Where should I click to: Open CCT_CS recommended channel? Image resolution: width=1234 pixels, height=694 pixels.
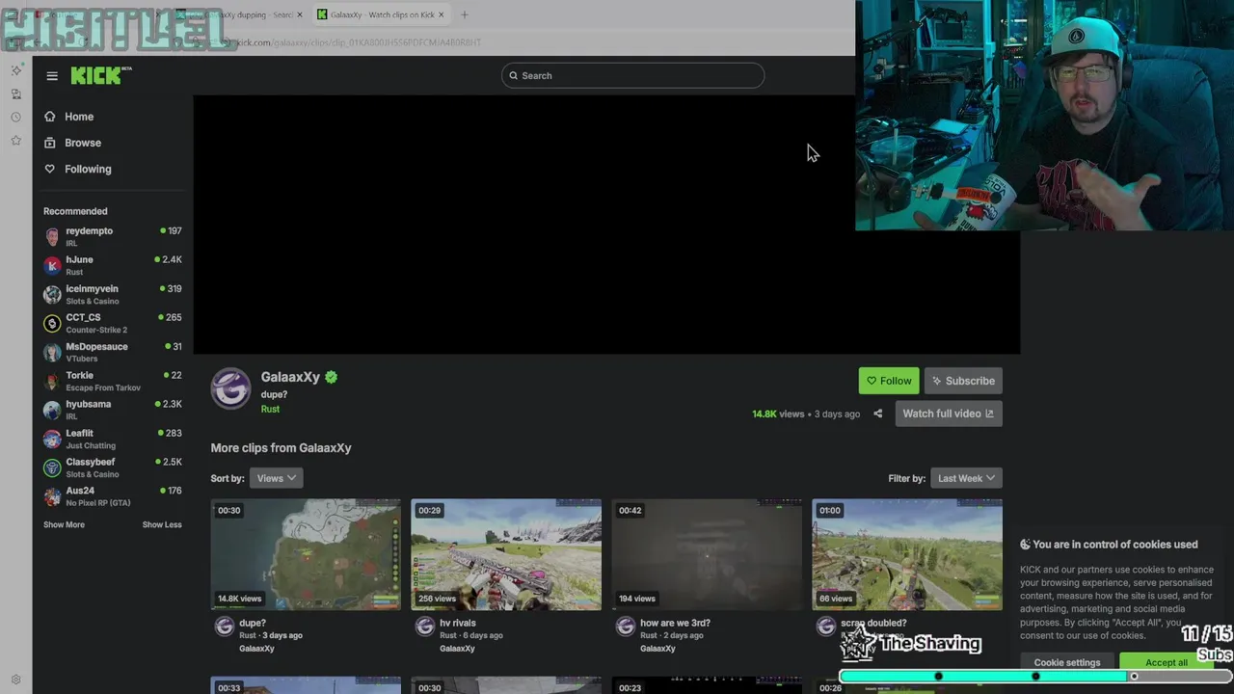tap(113, 323)
